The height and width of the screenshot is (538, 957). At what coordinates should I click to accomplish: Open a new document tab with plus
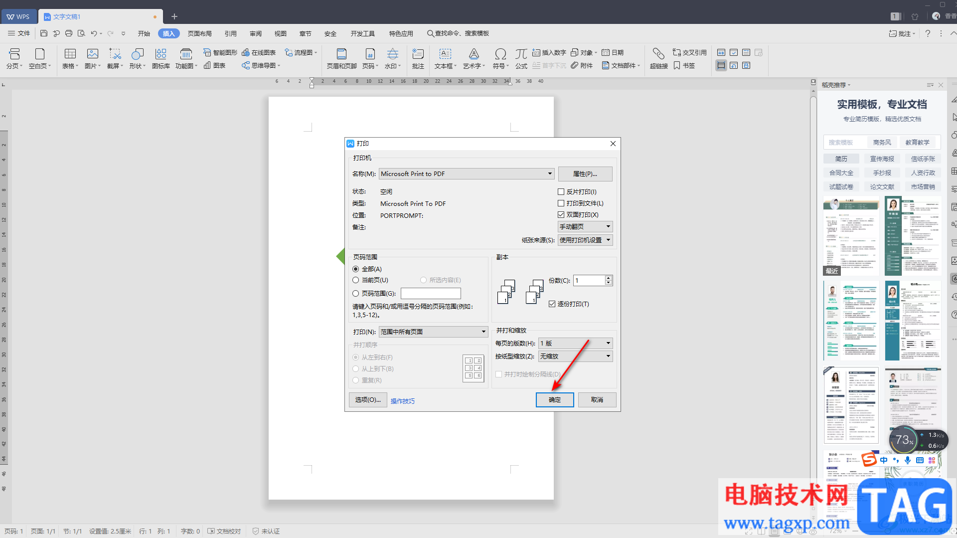(174, 16)
